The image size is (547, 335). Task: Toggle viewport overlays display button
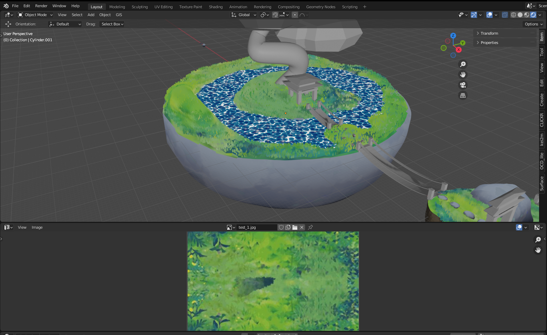click(489, 15)
